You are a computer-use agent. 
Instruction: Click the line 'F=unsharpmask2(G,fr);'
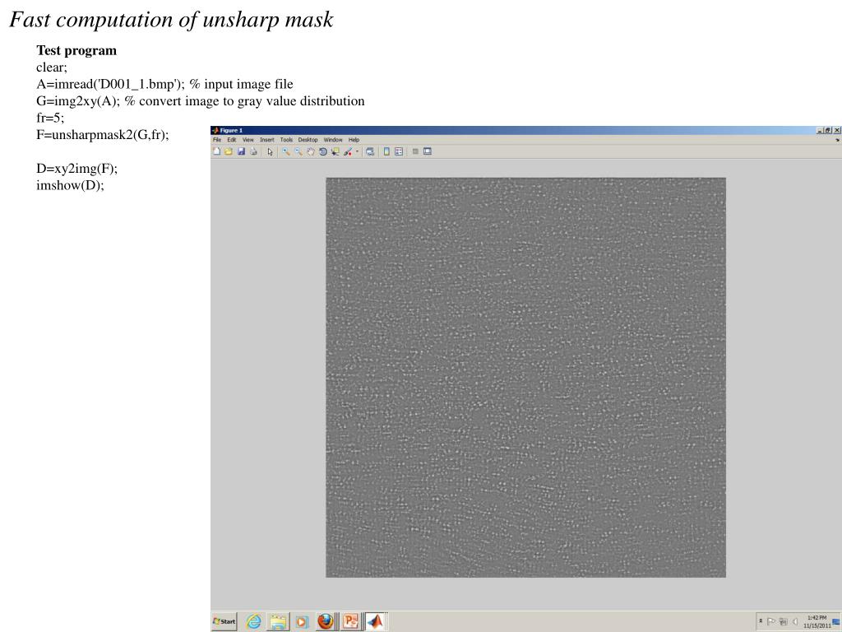pos(103,135)
